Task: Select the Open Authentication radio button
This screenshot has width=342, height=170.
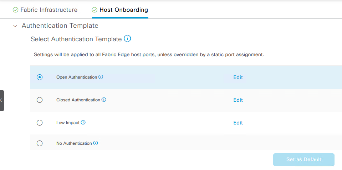Action: 40,77
